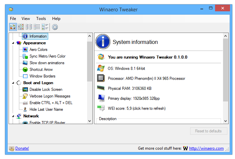The image size is (235, 159).
Task: Click the tree panel scrollbar thumb
Action: pyautogui.click(x=90, y=62)
